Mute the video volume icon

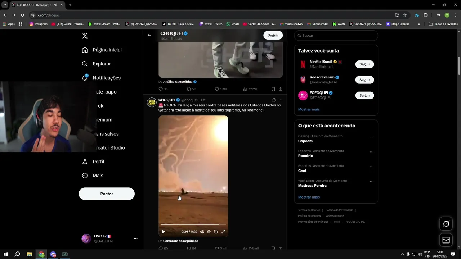tap(202, 232)
